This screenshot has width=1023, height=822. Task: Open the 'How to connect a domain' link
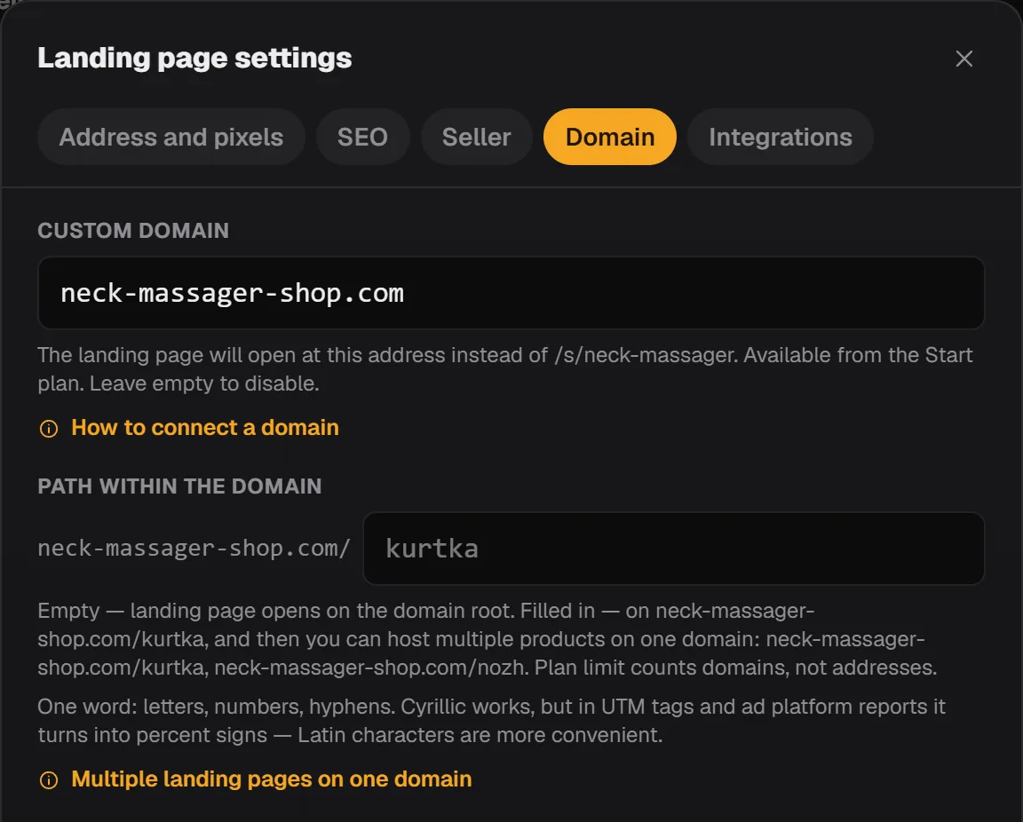pyautogui.click(x=205, y=428)
